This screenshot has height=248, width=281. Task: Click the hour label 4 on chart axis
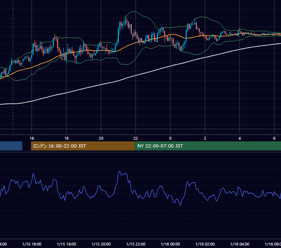(240, 138)
